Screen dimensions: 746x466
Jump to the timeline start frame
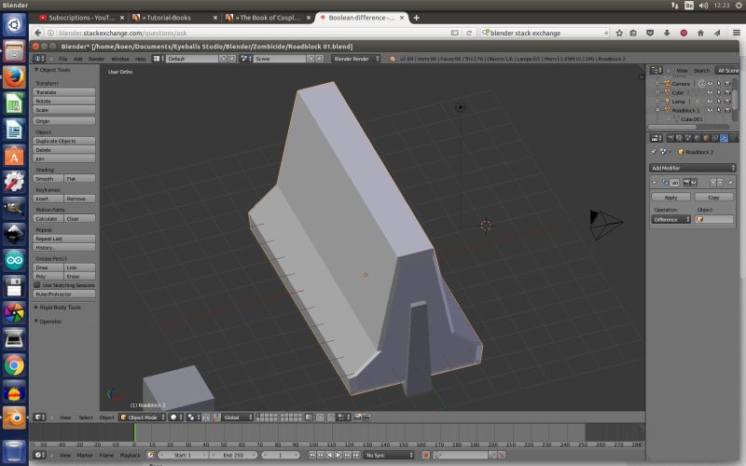(x=312, y=456)
